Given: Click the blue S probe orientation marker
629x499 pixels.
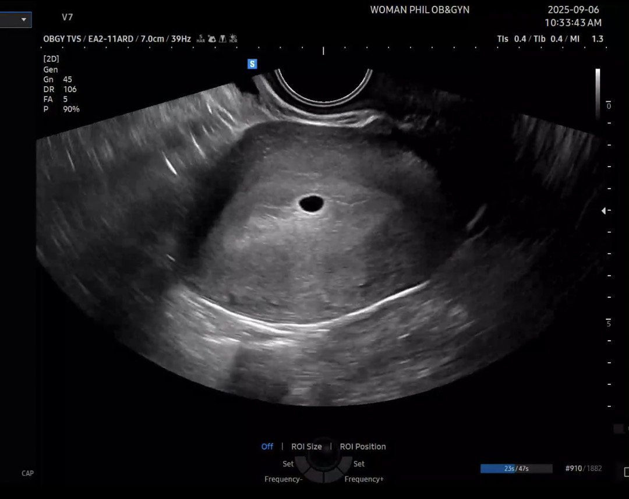Looking at the screenshot, I should [x=252, y=64].
